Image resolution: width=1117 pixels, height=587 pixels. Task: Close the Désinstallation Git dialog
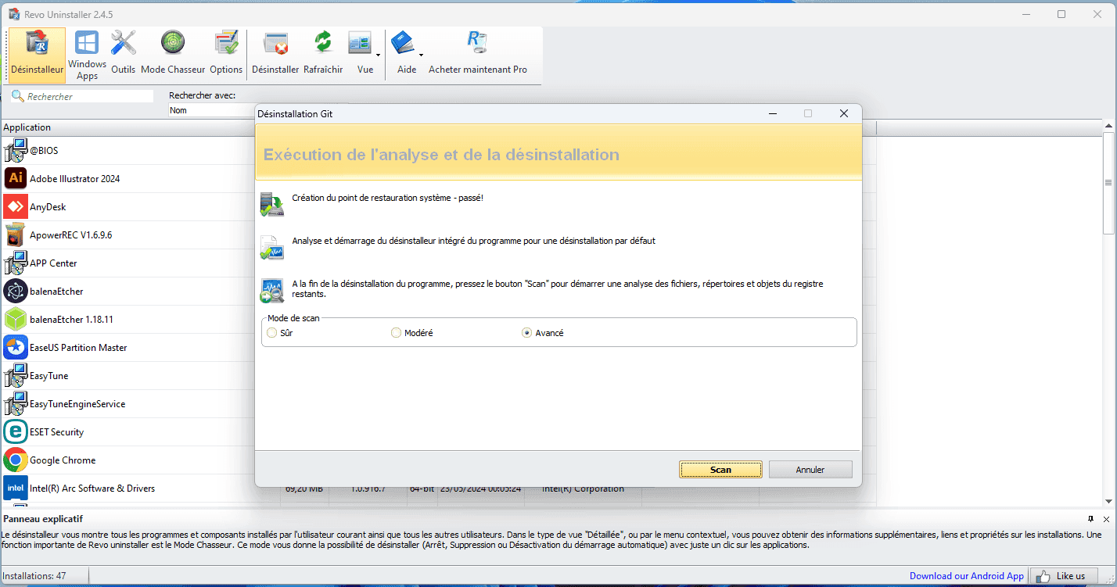tap(844, 113)
